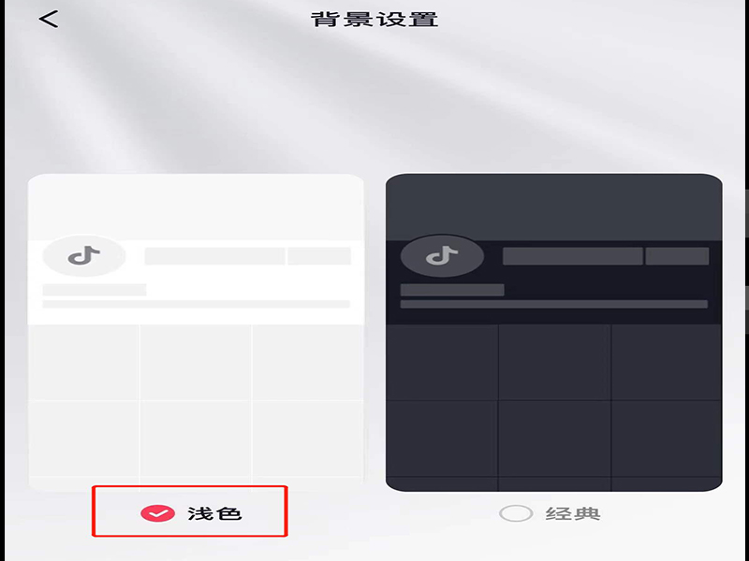Click short bar under avatar in dark preview

point(452,290)
